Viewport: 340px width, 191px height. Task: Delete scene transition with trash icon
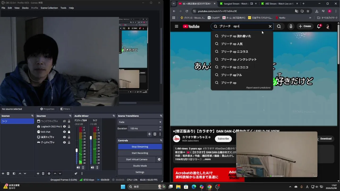coord(155,134)
